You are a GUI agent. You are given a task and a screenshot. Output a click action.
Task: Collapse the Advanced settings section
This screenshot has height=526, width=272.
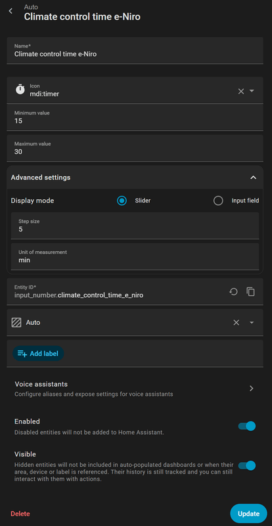coord(253,178)
